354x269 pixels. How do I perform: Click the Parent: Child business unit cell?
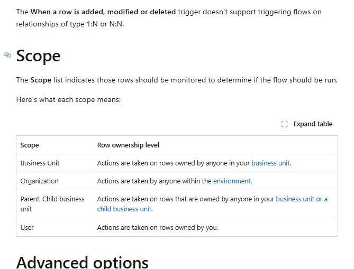(x=52, y=203)
